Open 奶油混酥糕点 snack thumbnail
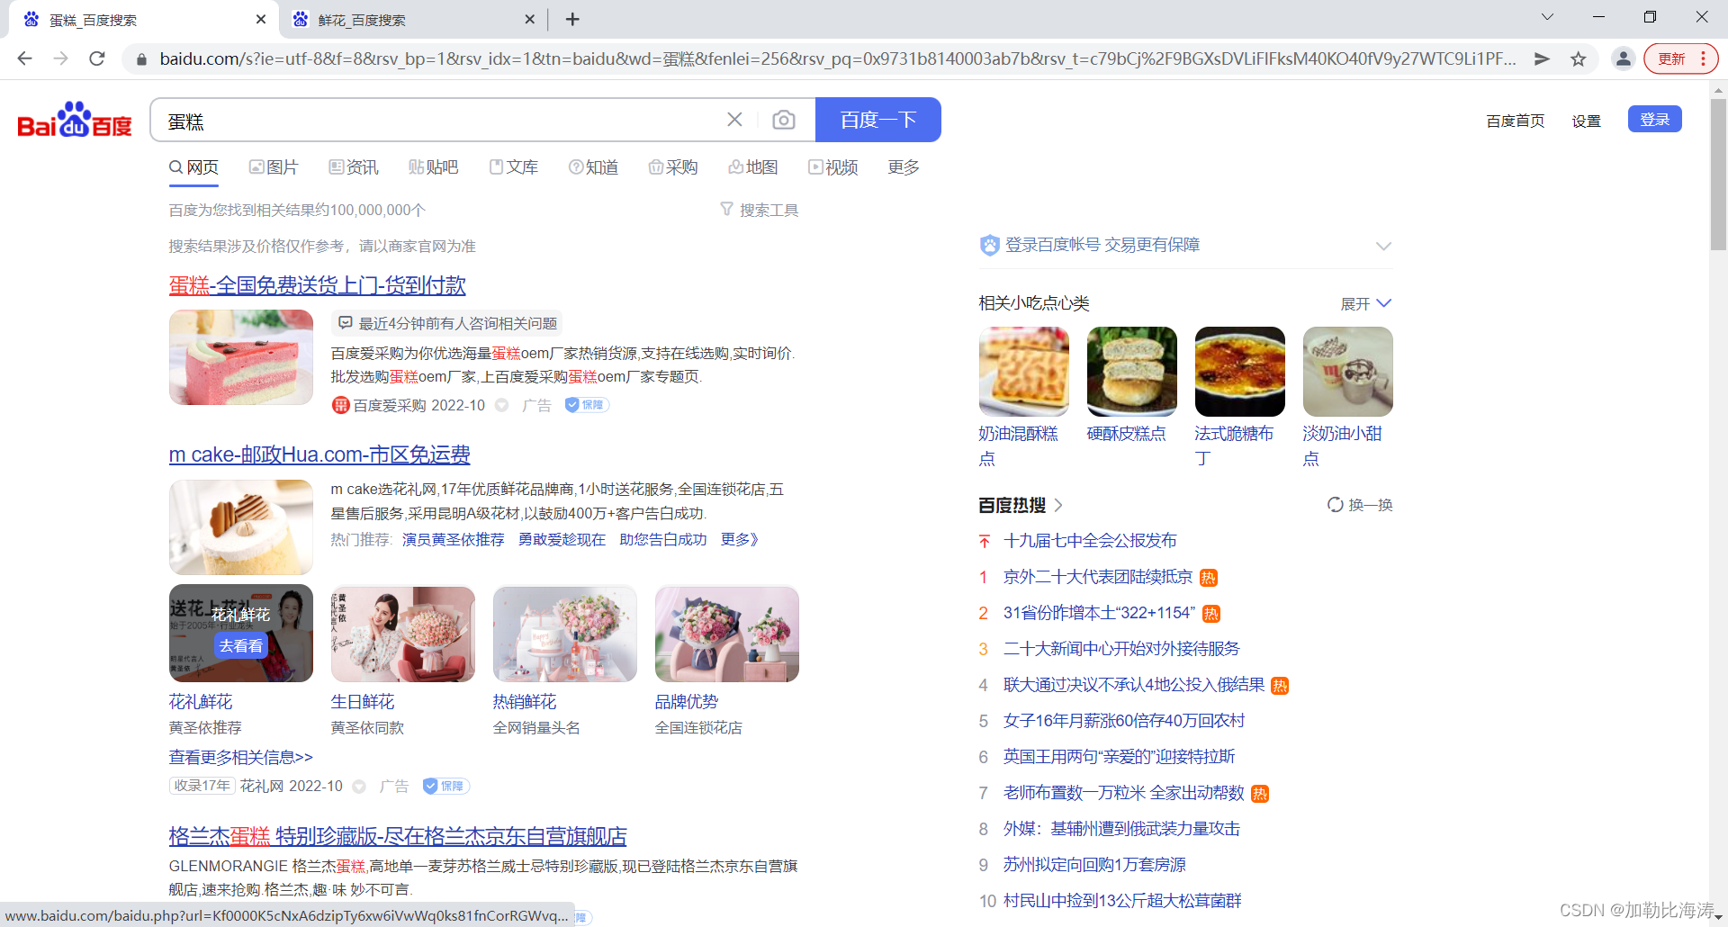The width and height of the screenshot is (1728, 927). click(1024, 372)
